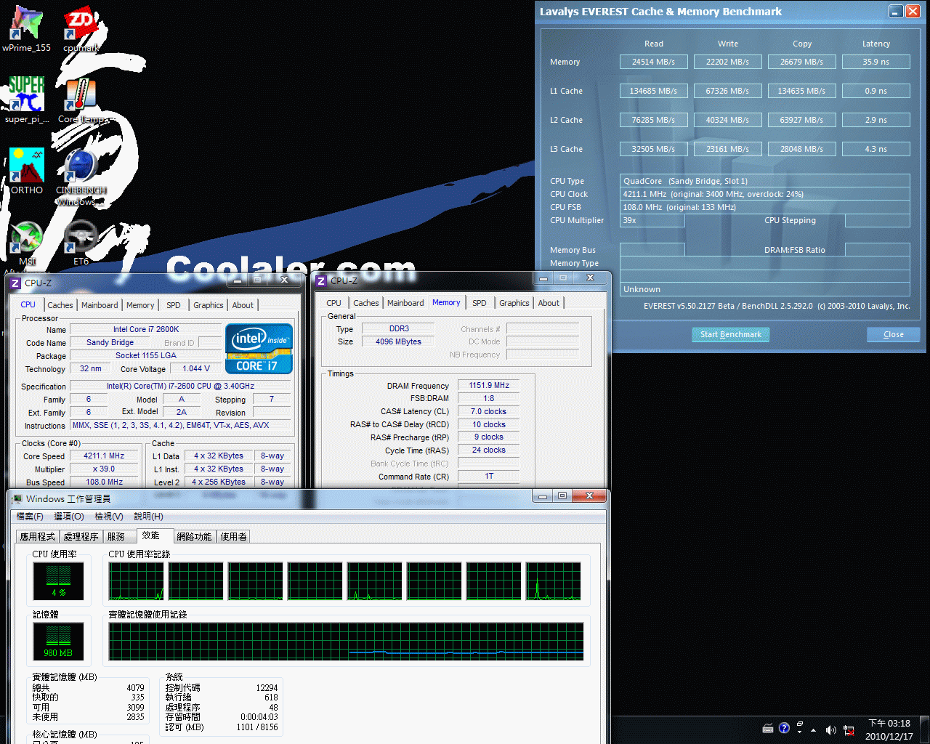Click the CAS# Latency value 7.0 clocks
This screenshot has height=744, width=930.
pos(489,411)
